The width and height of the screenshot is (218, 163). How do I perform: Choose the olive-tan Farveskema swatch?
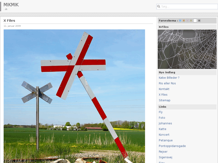[191, 21]
